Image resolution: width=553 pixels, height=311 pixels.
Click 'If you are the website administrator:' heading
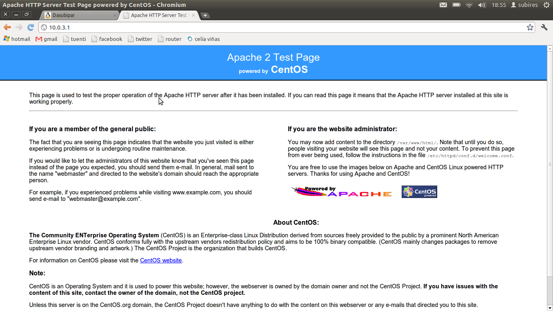pyautogui.click(x=342, y=129)
